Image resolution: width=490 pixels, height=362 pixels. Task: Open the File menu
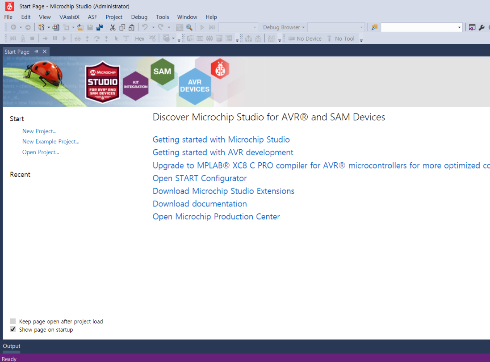[x=8, y=17]
